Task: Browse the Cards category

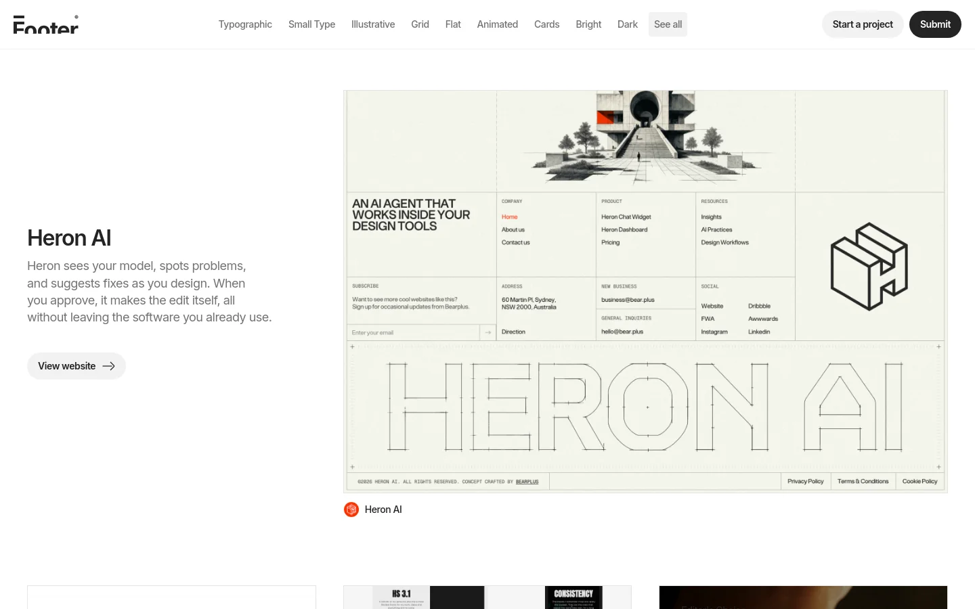Action: coord(546,24)
